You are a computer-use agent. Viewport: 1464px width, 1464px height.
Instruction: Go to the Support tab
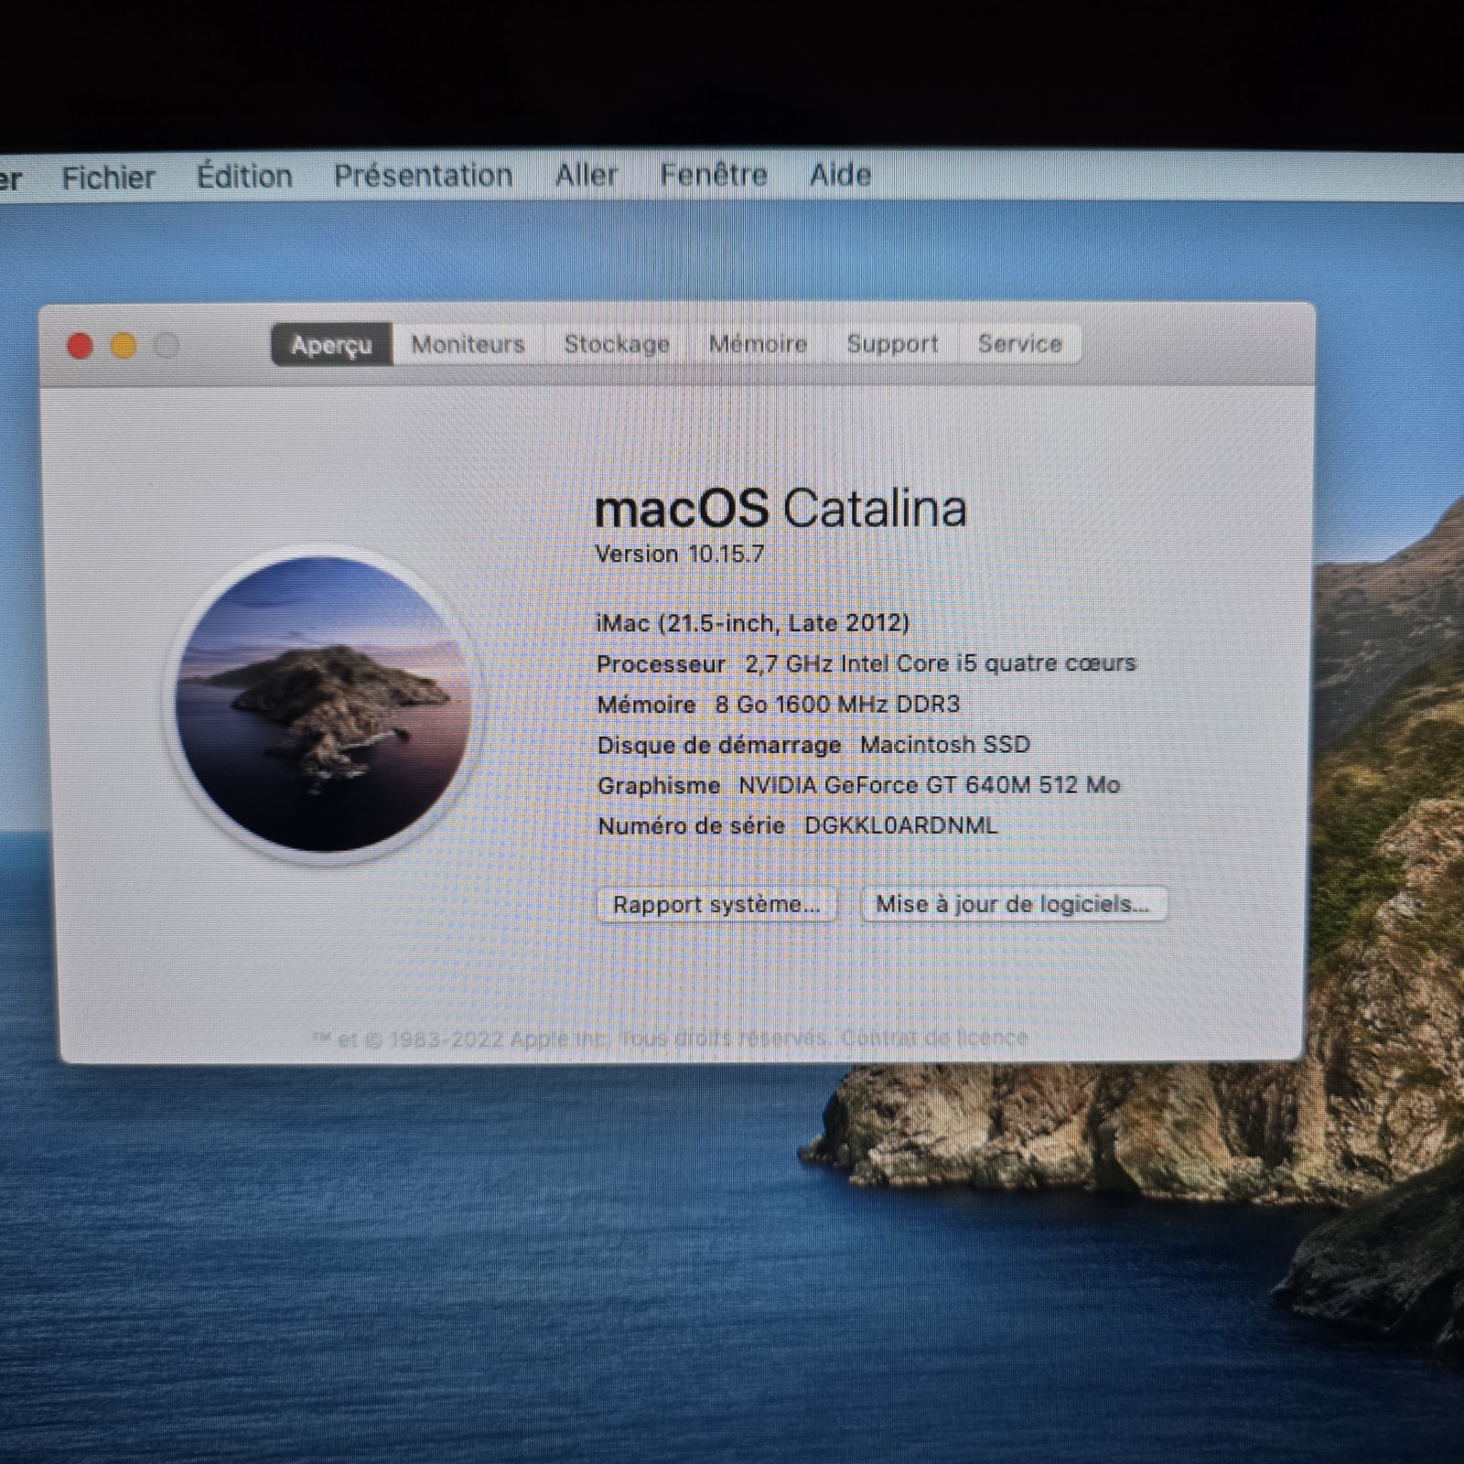892,345
